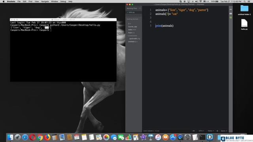Open the Debug menu
Viewport: 253px width, 142px height.
[63, 2]
